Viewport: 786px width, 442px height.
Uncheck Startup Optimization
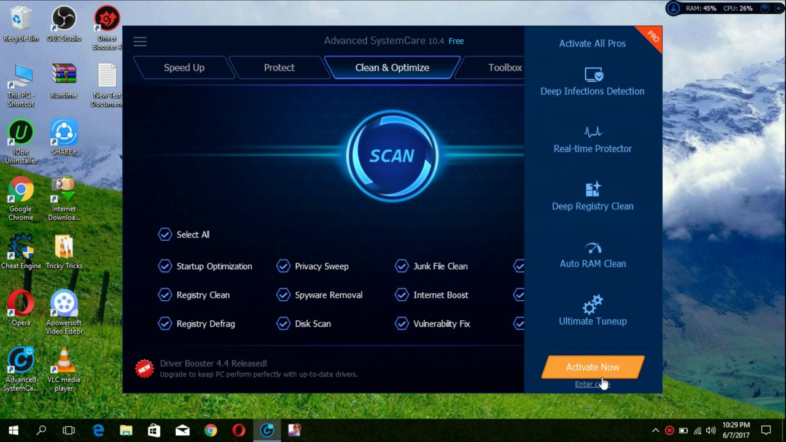(165, 266)
